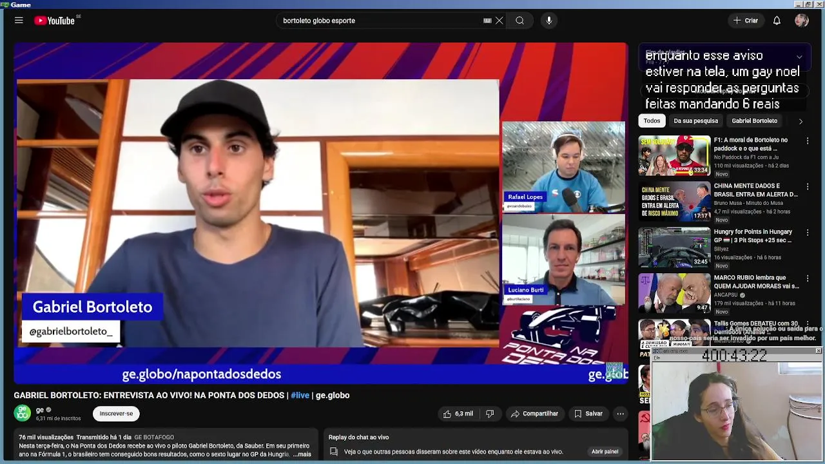Open Hungry for Points video thumbnail

pyautogui.click(x=674, y=247)
